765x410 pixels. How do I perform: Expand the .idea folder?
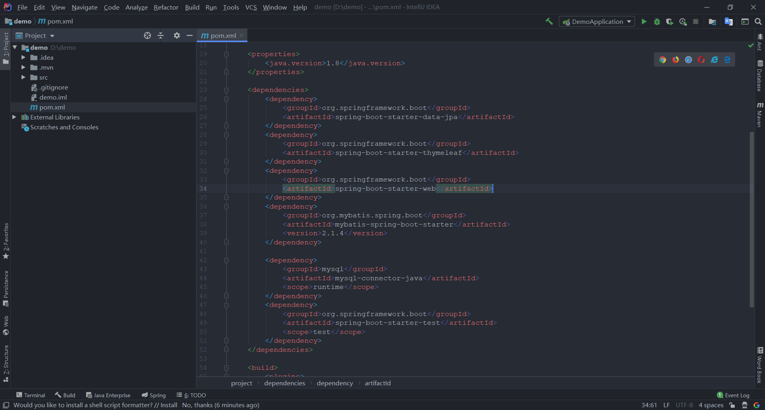click(x=24, y=57)
